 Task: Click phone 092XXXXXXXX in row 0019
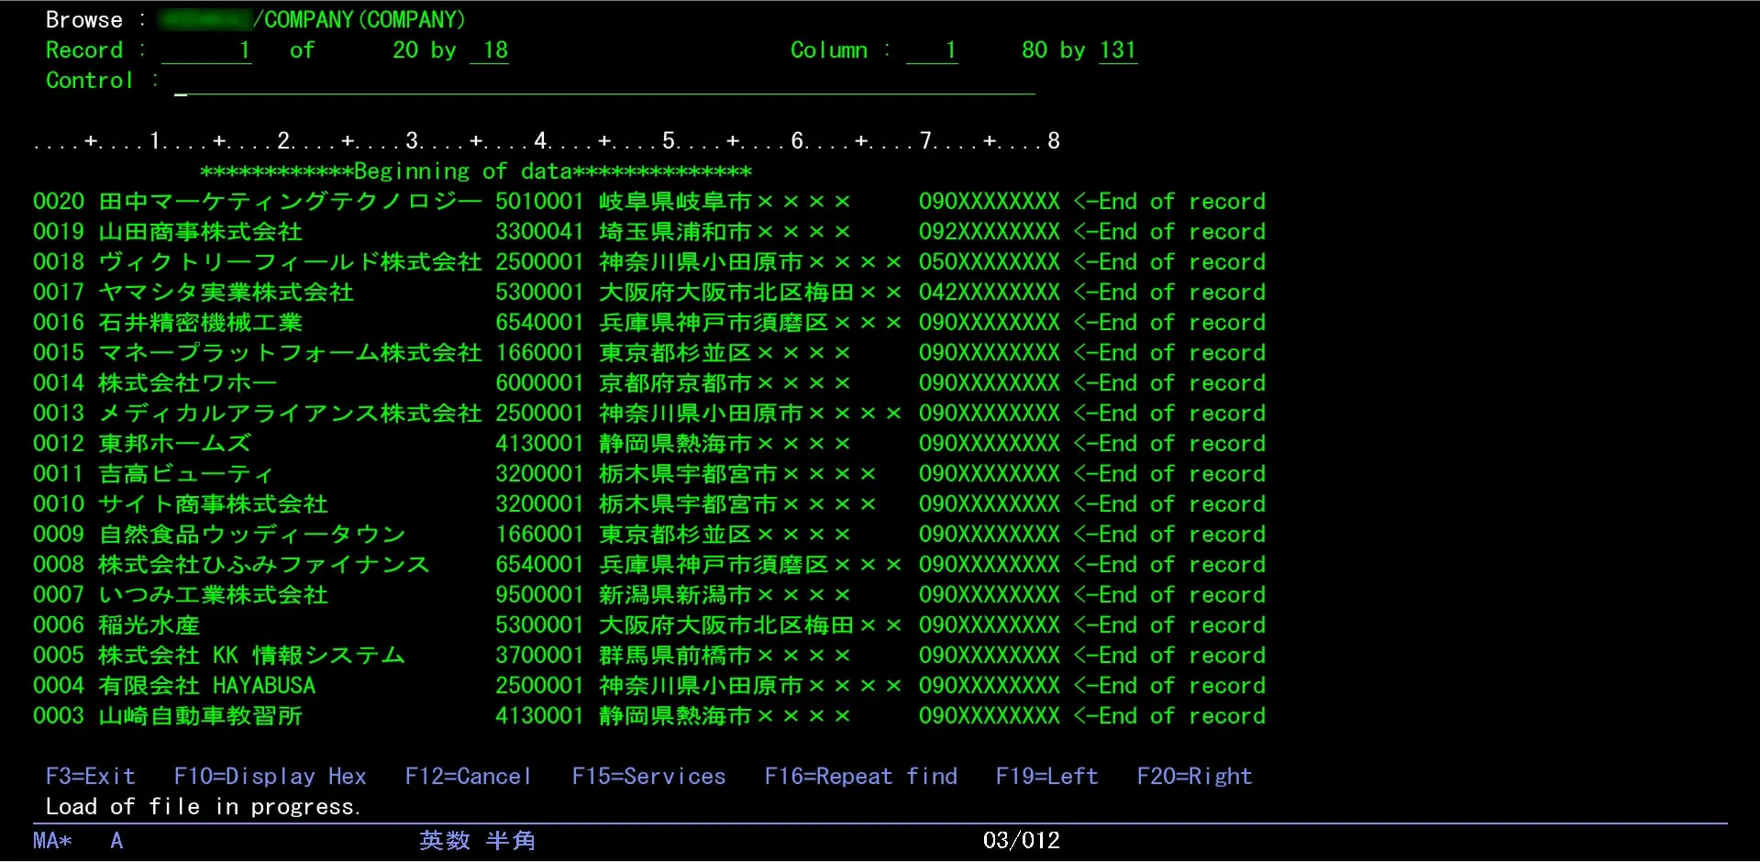coord(990,231)
